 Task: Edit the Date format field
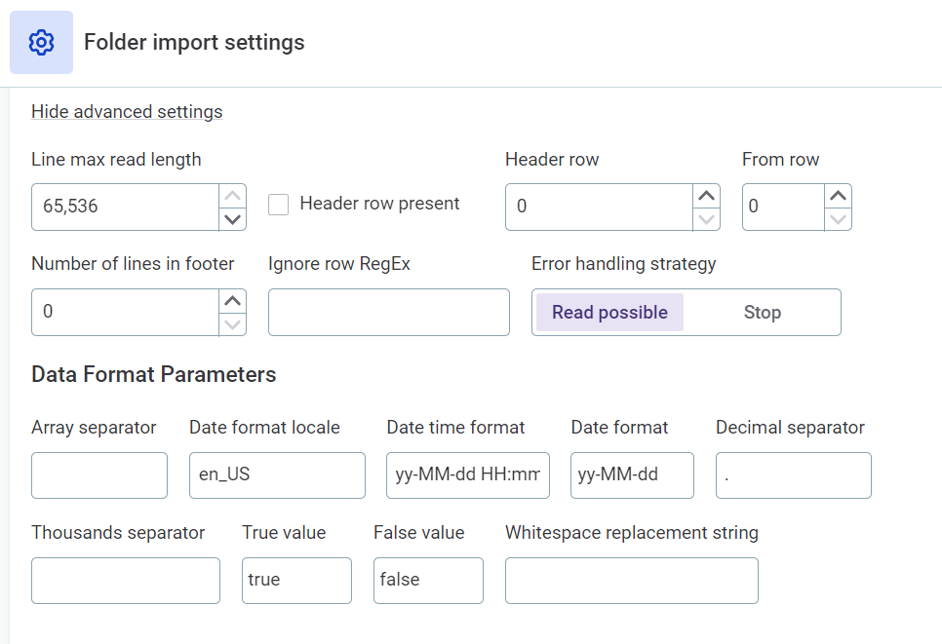pos(632,475)
